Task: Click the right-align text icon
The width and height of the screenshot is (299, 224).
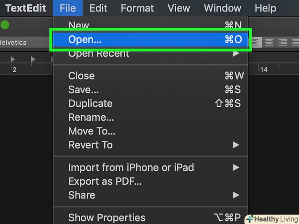Action: tap(283, 42)
